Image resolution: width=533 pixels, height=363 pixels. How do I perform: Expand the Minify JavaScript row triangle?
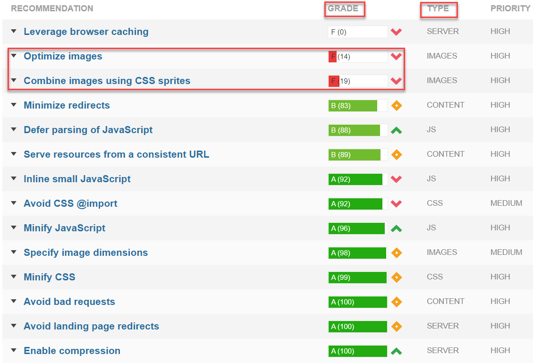point(14,228)
